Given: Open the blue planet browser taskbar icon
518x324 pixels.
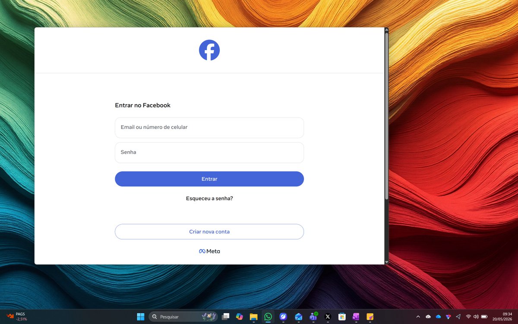Looking at the screenshot, I should [x=283, y=317].
